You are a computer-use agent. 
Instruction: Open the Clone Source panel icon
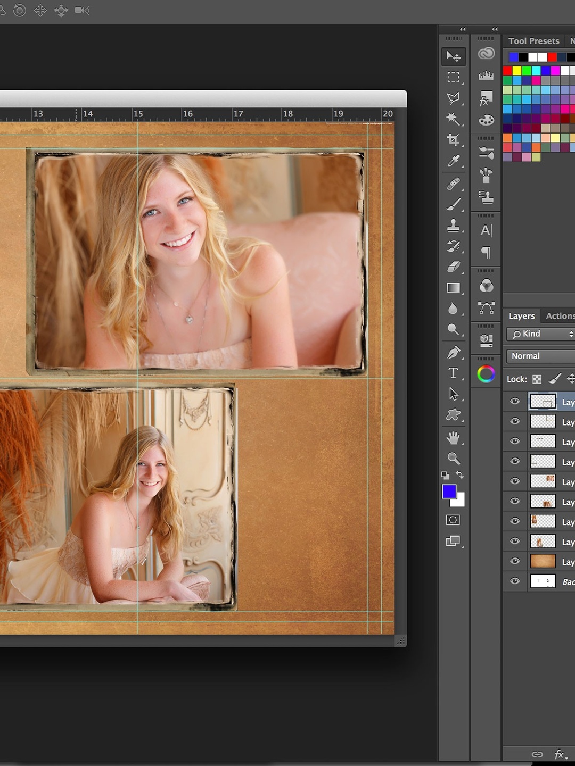pyautogui.click(x=486, y=197)
